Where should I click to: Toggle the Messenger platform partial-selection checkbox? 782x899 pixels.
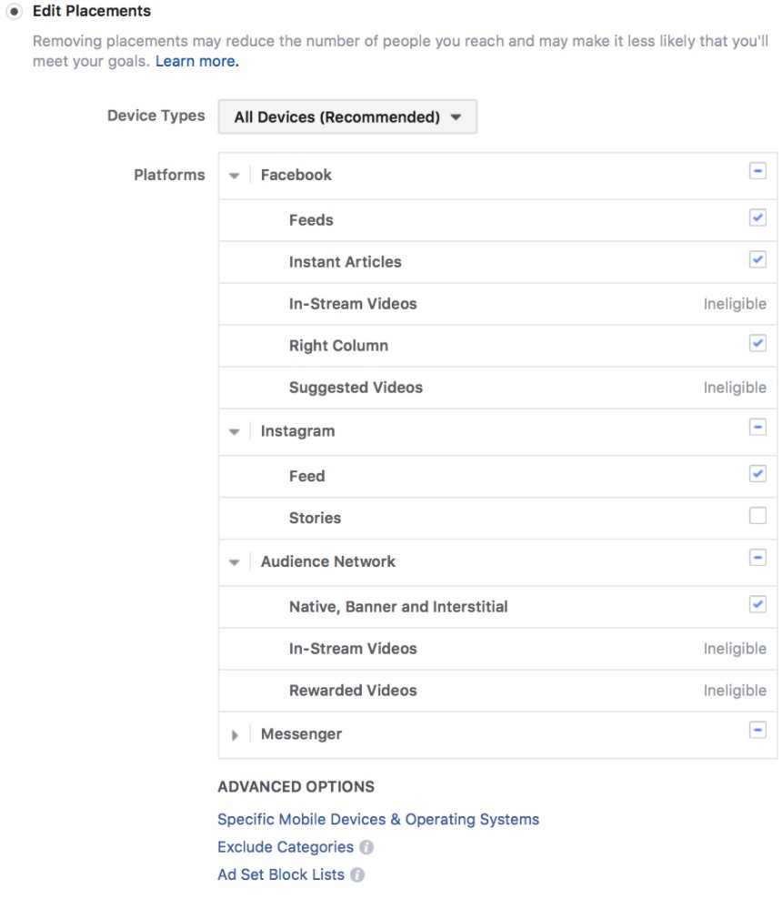[757, 730]
